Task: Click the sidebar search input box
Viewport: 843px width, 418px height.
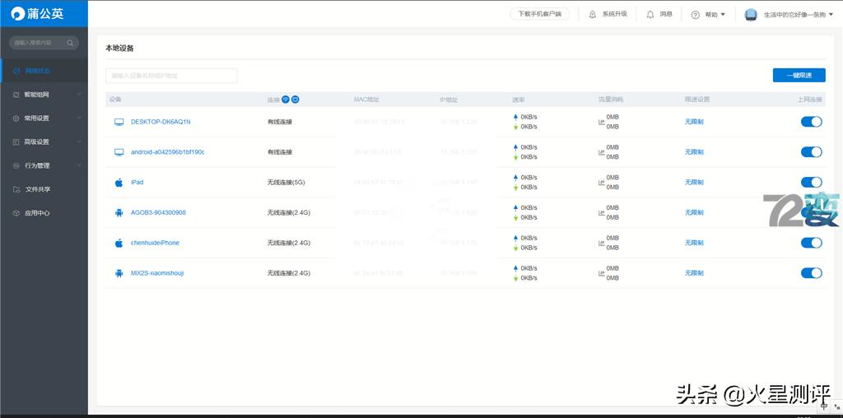Action: pos(44,43)
